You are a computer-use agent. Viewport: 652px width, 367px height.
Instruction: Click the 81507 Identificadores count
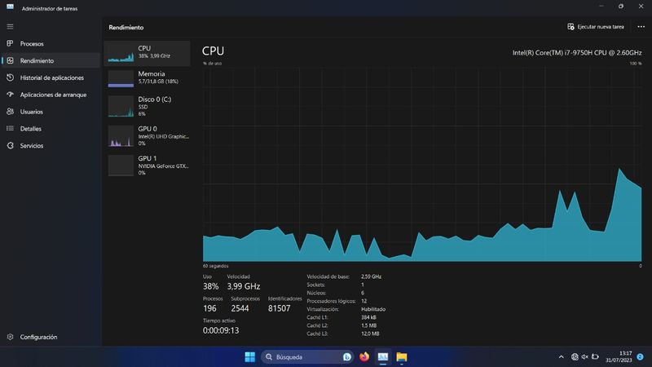click(279, 308)
